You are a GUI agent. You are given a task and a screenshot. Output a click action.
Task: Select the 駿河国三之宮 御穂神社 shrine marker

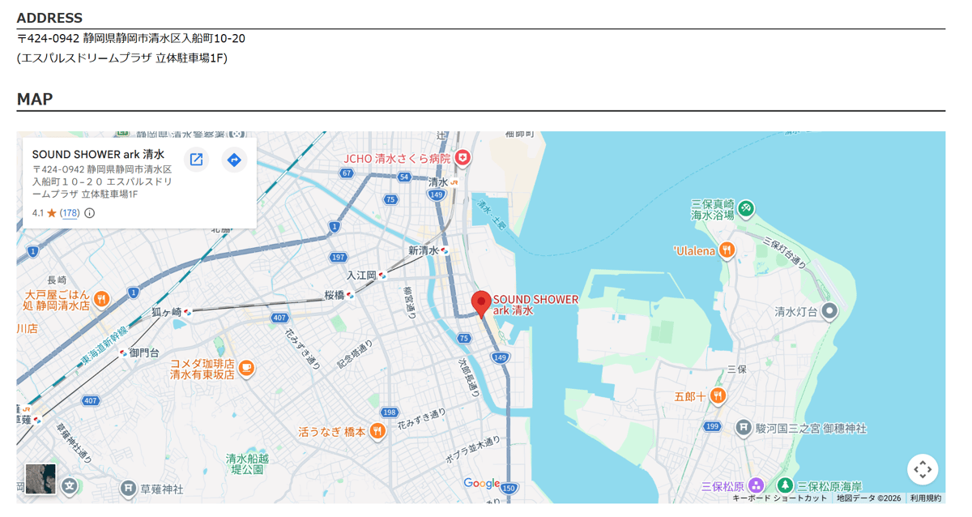744,427
